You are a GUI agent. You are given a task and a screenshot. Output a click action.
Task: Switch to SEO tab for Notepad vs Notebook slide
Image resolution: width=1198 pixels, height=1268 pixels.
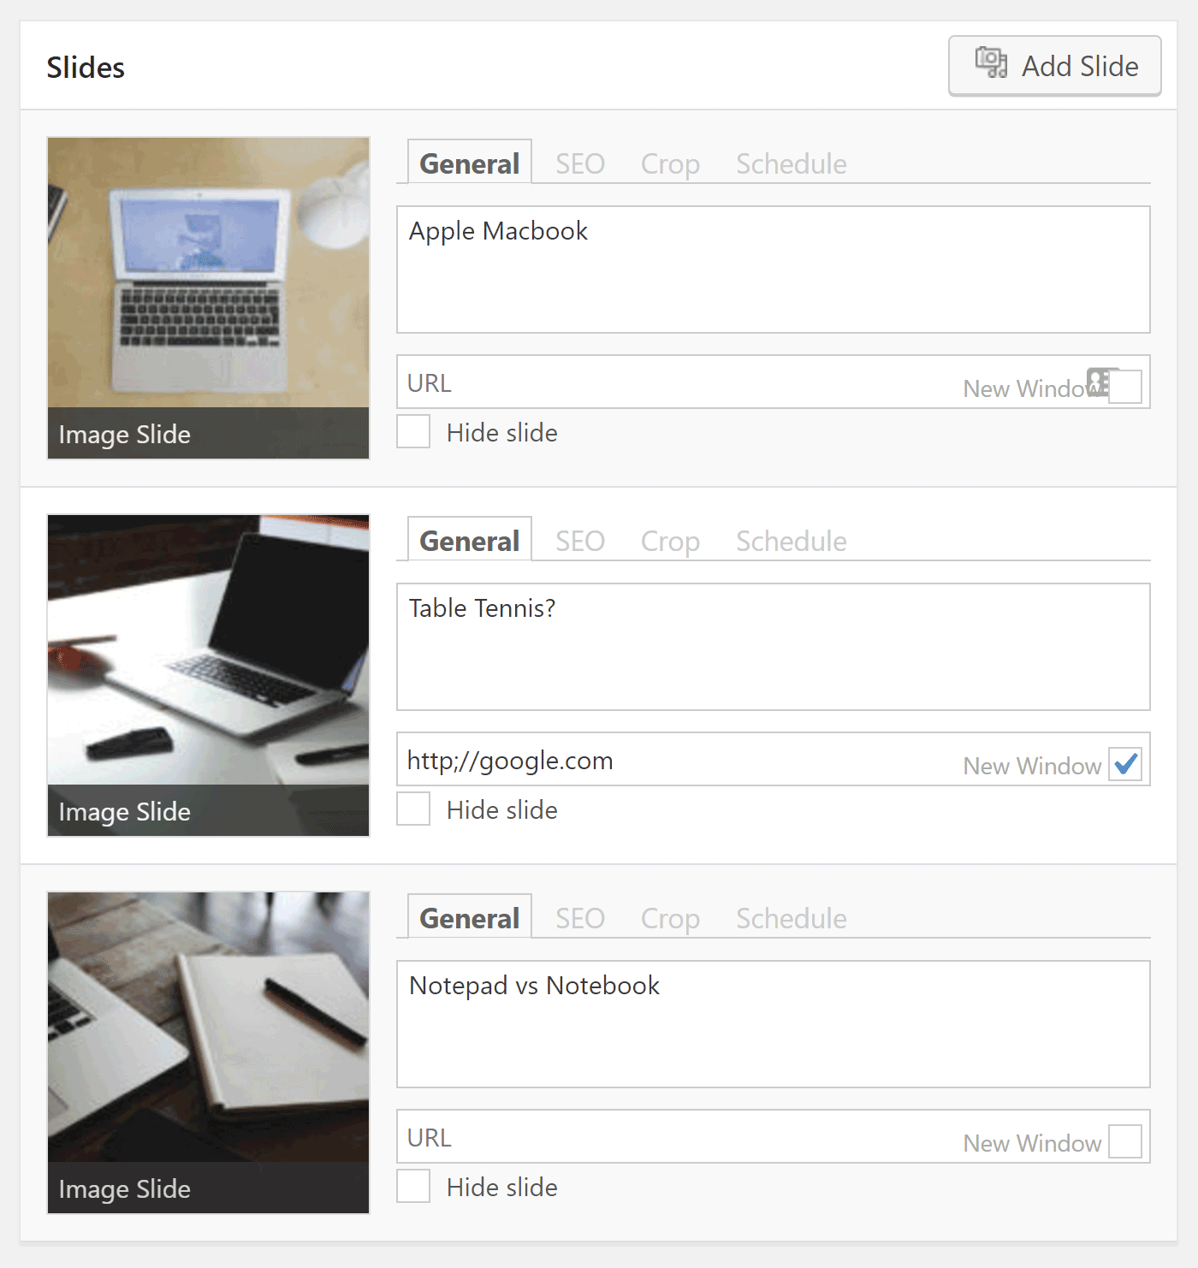coord(580,918)
